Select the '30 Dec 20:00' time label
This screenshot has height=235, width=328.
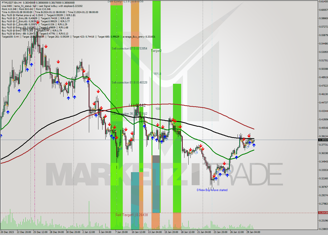click(73, 232)
